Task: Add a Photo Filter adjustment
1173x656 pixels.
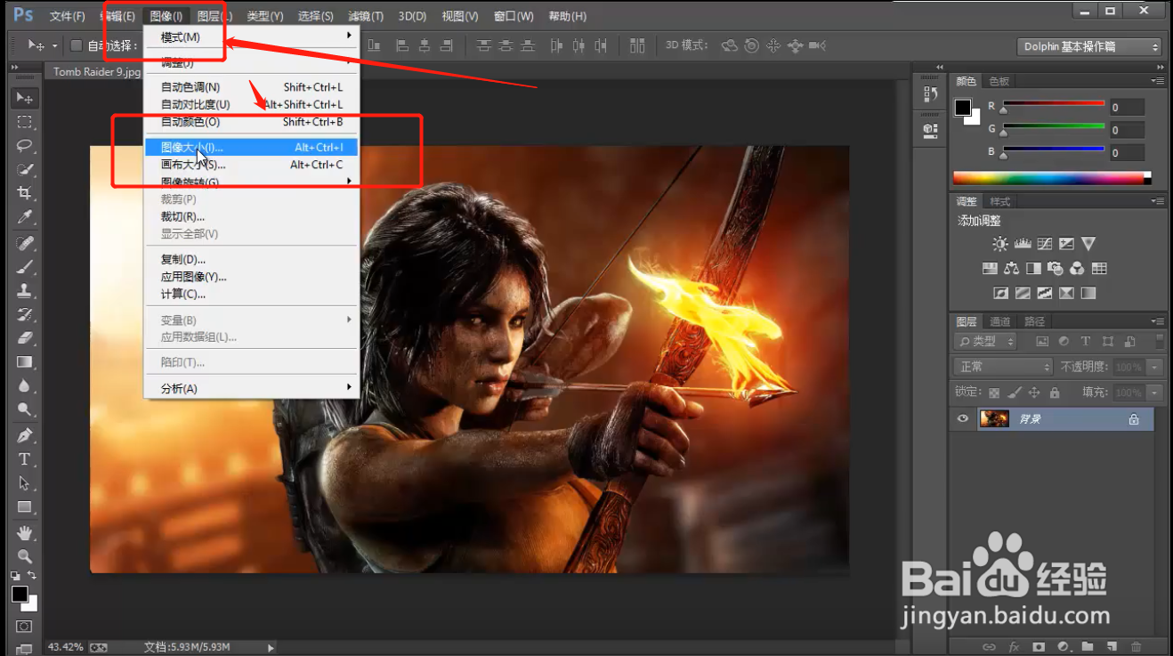Action: (x=1056, y=268)
